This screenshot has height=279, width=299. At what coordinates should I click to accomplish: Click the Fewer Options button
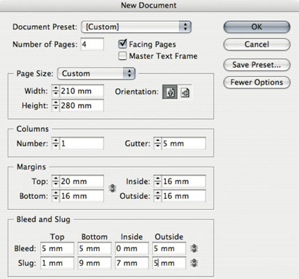pos(256,82)
